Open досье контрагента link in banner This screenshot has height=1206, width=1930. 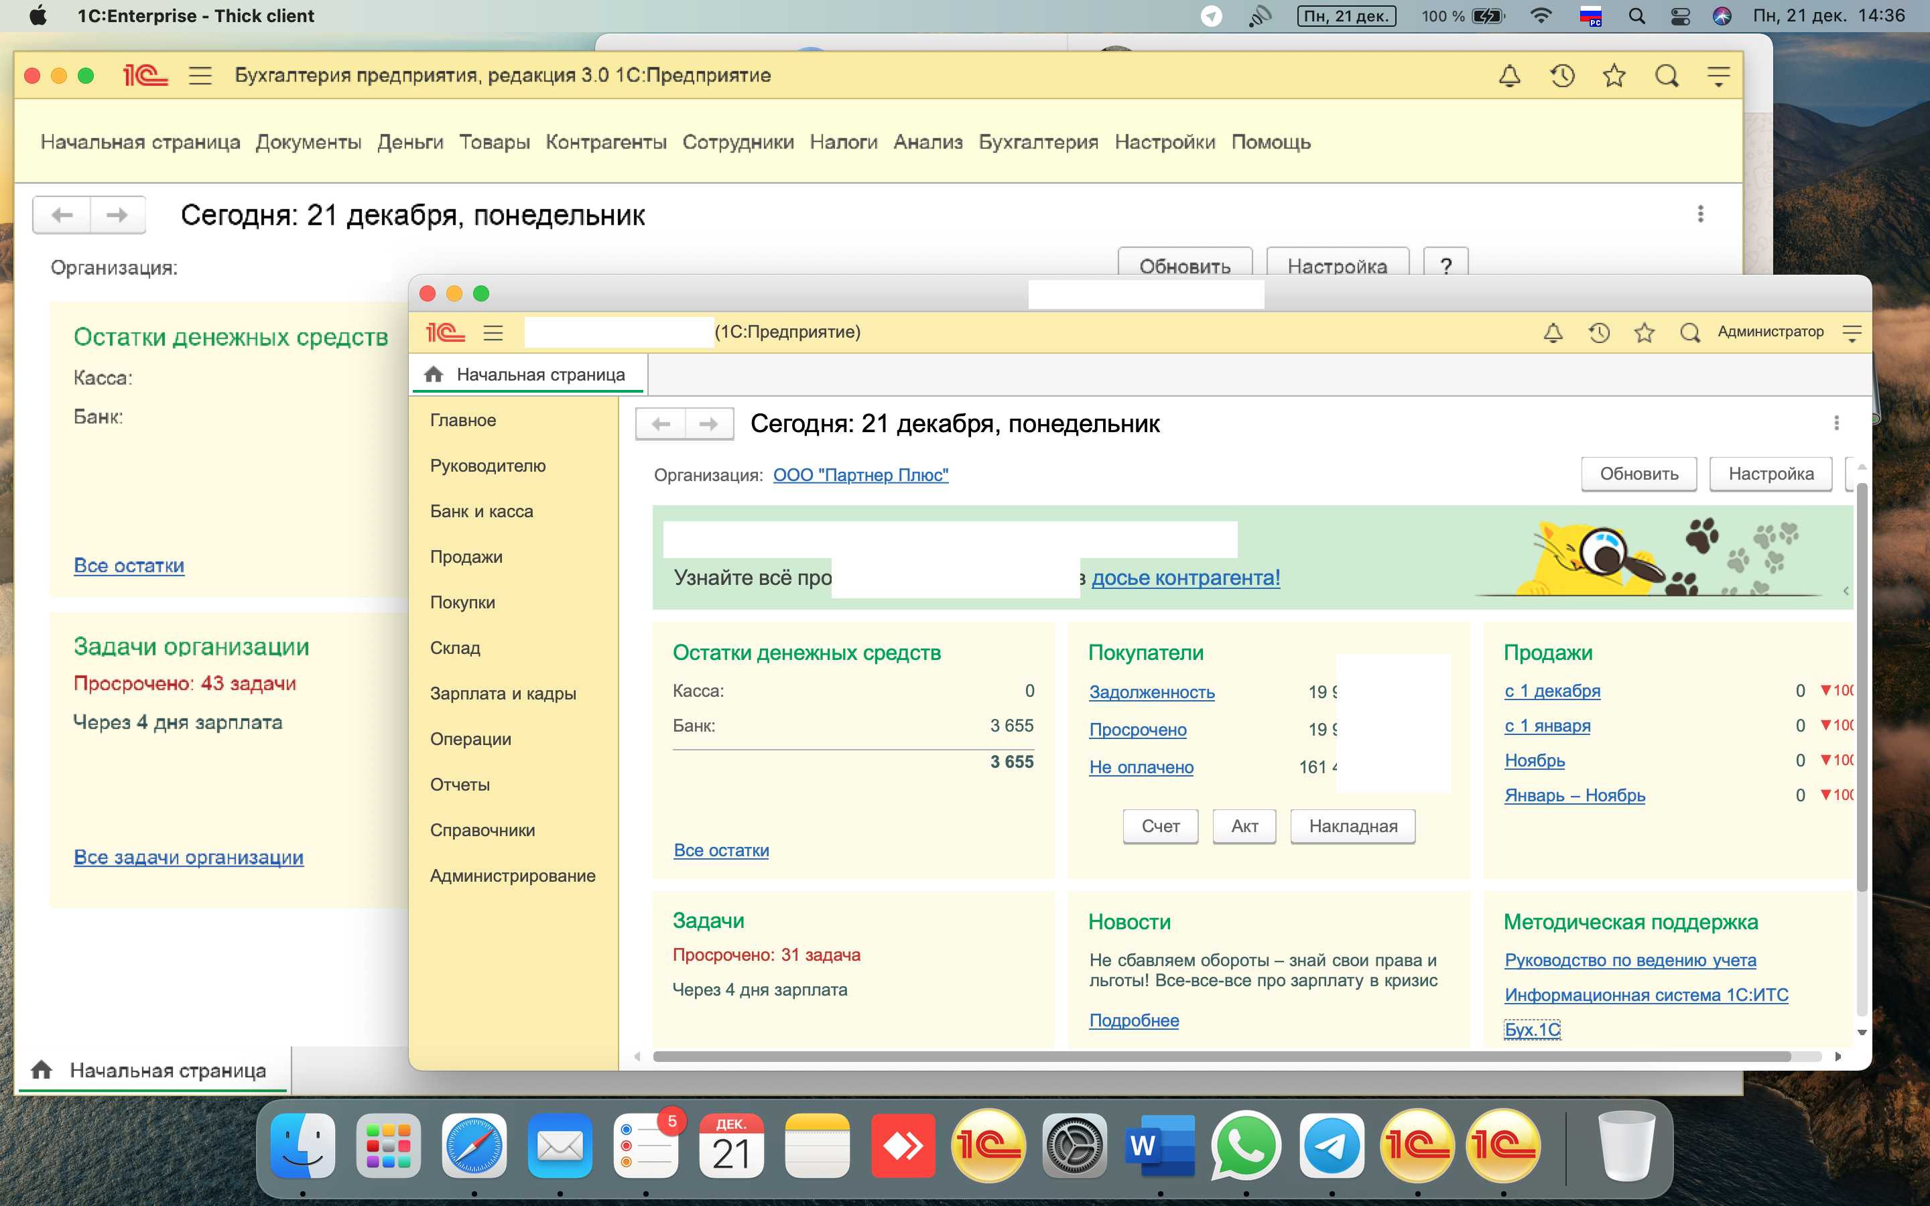coord(1186,578)
